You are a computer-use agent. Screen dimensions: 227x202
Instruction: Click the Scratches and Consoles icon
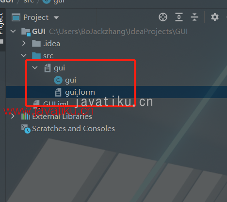coord(26,129)
